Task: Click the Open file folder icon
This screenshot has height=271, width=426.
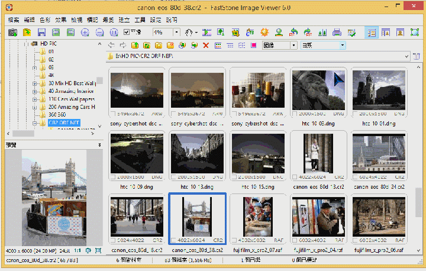Action: tap(27, 33)
